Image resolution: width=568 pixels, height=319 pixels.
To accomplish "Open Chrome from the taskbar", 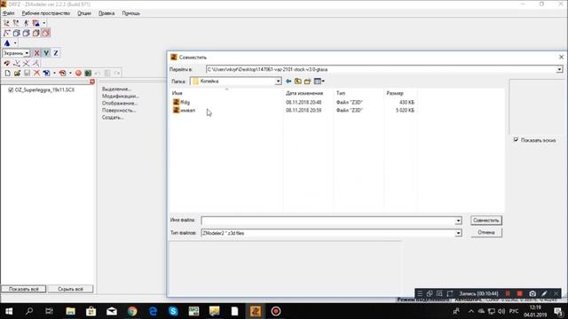I will [132, 311].
